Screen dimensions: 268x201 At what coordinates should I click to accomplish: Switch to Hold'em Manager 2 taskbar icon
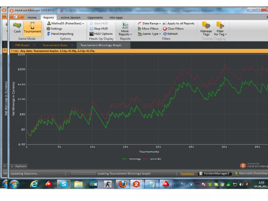click(136, 184)
